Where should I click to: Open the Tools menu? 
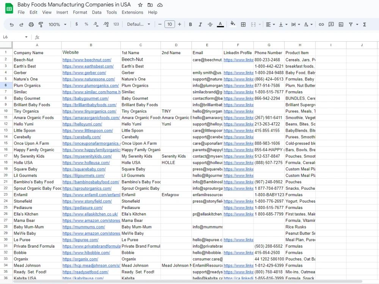[x=111, y=12]
